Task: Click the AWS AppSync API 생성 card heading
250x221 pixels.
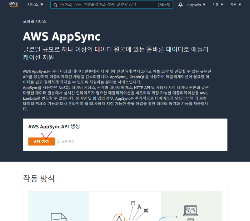Action: point(54,127)
